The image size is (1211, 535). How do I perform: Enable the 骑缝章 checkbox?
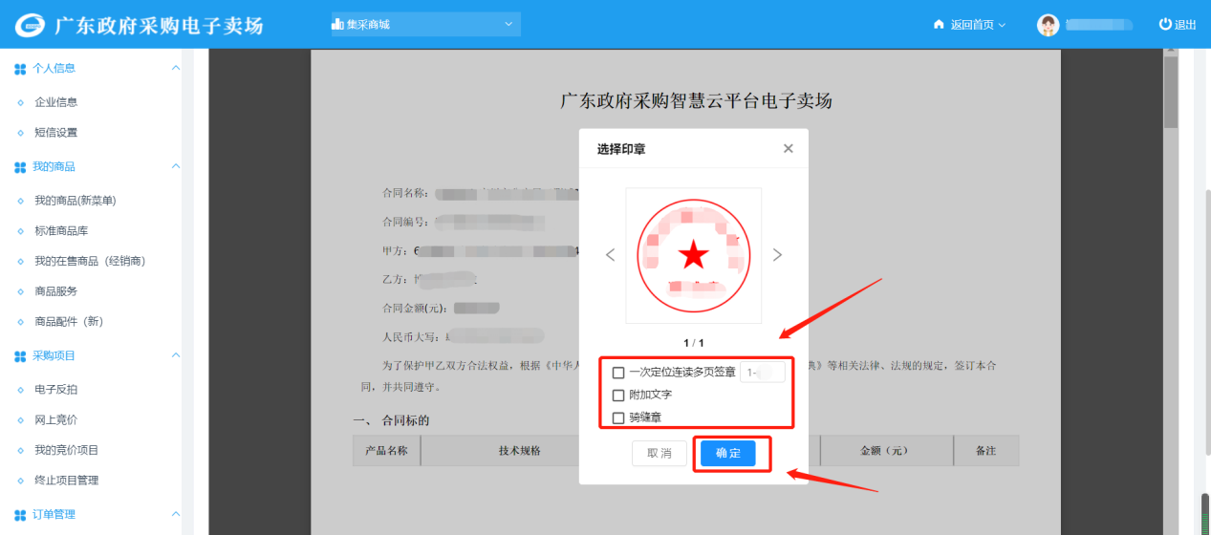[618, 417]
